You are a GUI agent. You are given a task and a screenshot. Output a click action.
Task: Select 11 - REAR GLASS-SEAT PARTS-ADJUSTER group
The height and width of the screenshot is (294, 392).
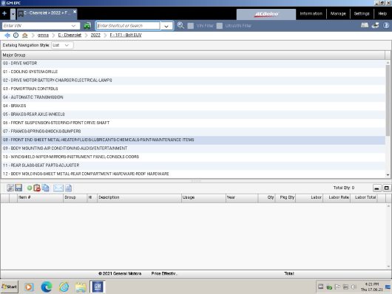point(193,165)
